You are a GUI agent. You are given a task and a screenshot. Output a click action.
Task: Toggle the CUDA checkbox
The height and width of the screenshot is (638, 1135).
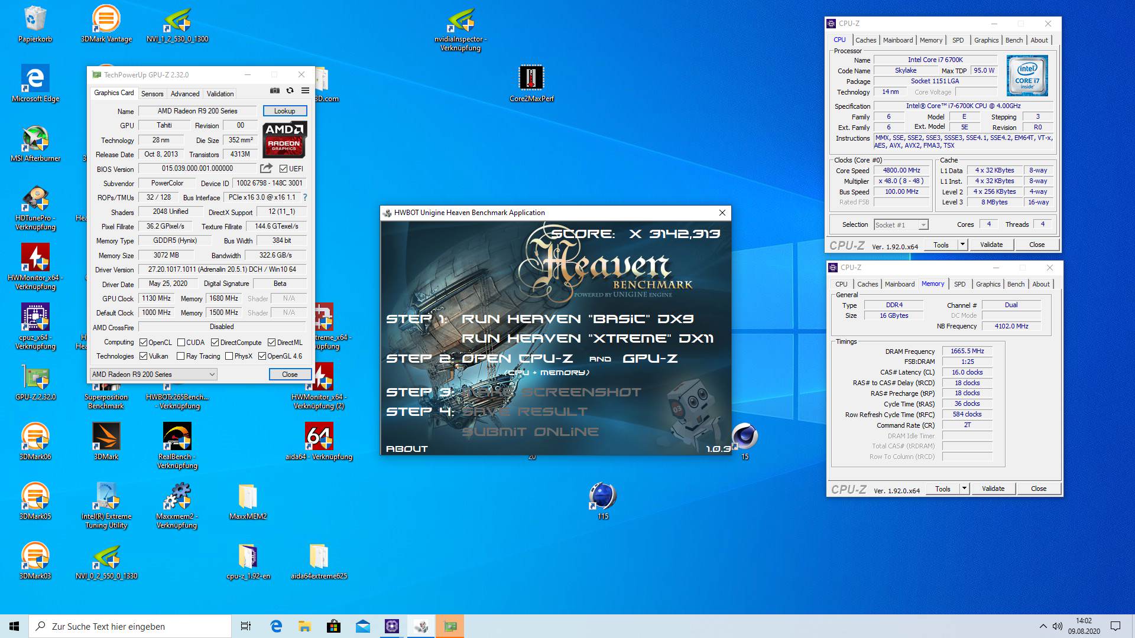pos(181,343)
